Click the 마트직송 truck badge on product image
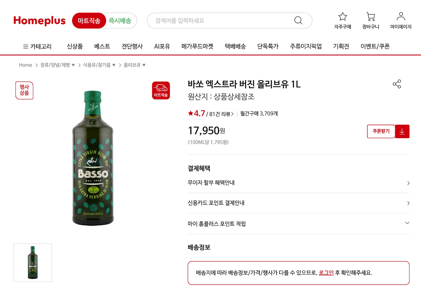Image resolution: width=421 pixels, height=291 pixels. pyautogui.click(x=161, y=90)
